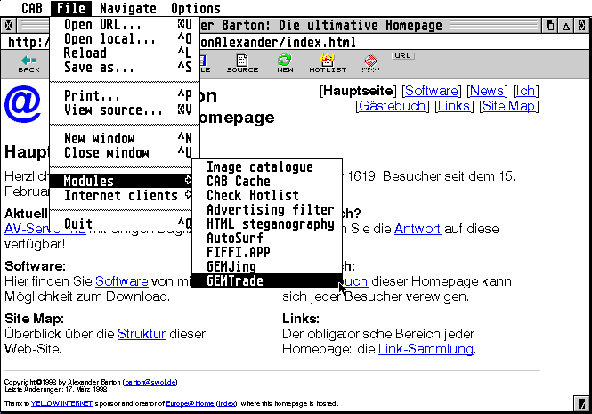This screenshot has height=414, width=592.
Task: Select AutoSurf module
Action: coord(267,238)
